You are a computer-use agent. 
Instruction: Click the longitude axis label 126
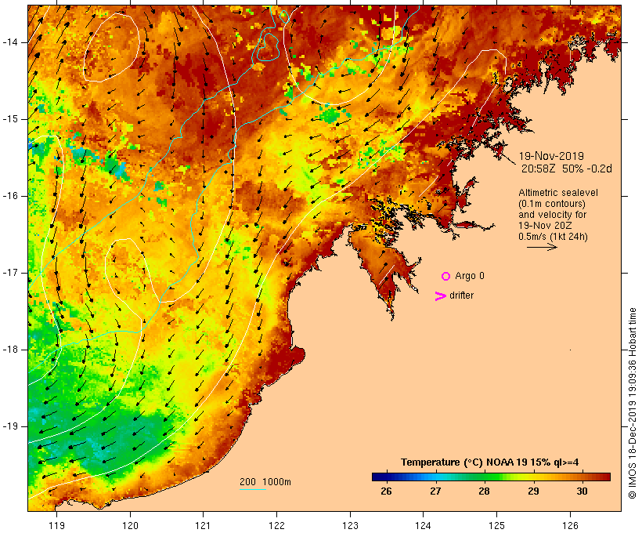[570, 526]
